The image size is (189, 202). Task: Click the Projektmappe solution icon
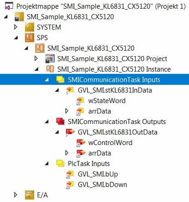point(9,6)
